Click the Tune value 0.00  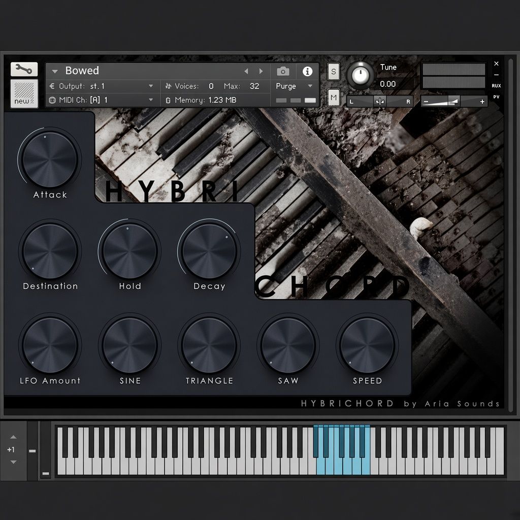coord(387,84)
